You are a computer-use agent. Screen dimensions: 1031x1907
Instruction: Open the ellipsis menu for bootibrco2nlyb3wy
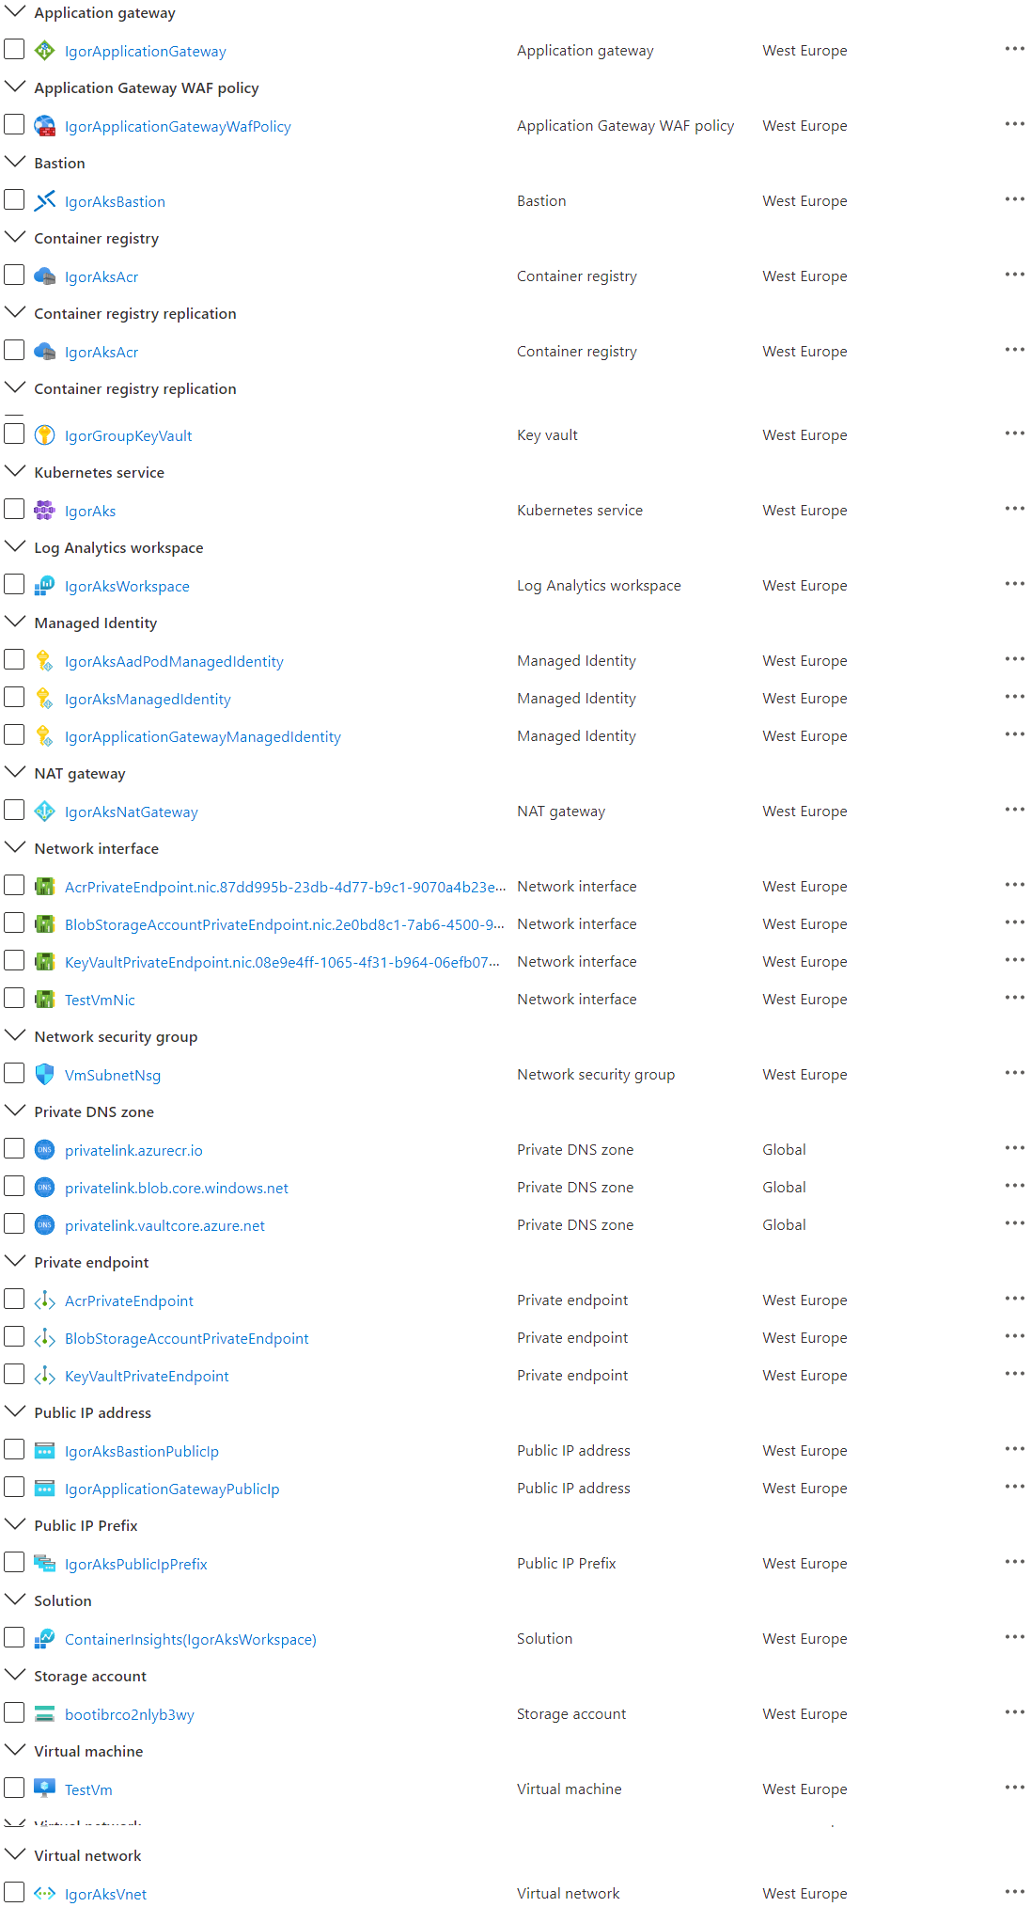point(1014,1712)
